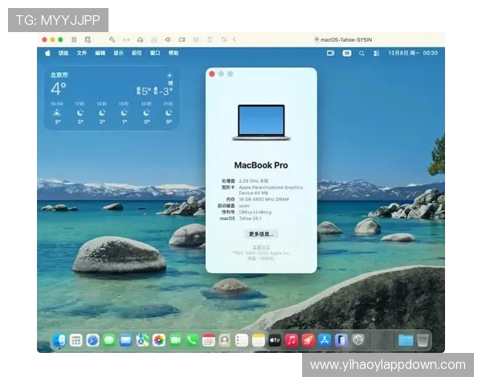Open the 文件 (File) menu
The height and width of the screenshot is (385, 482).
[82, 53]
